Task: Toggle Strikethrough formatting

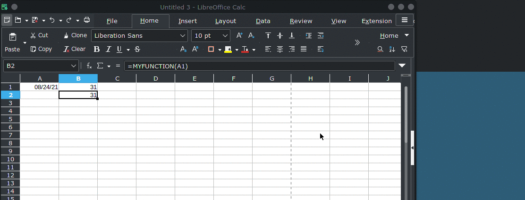Action: coord(137,49)
